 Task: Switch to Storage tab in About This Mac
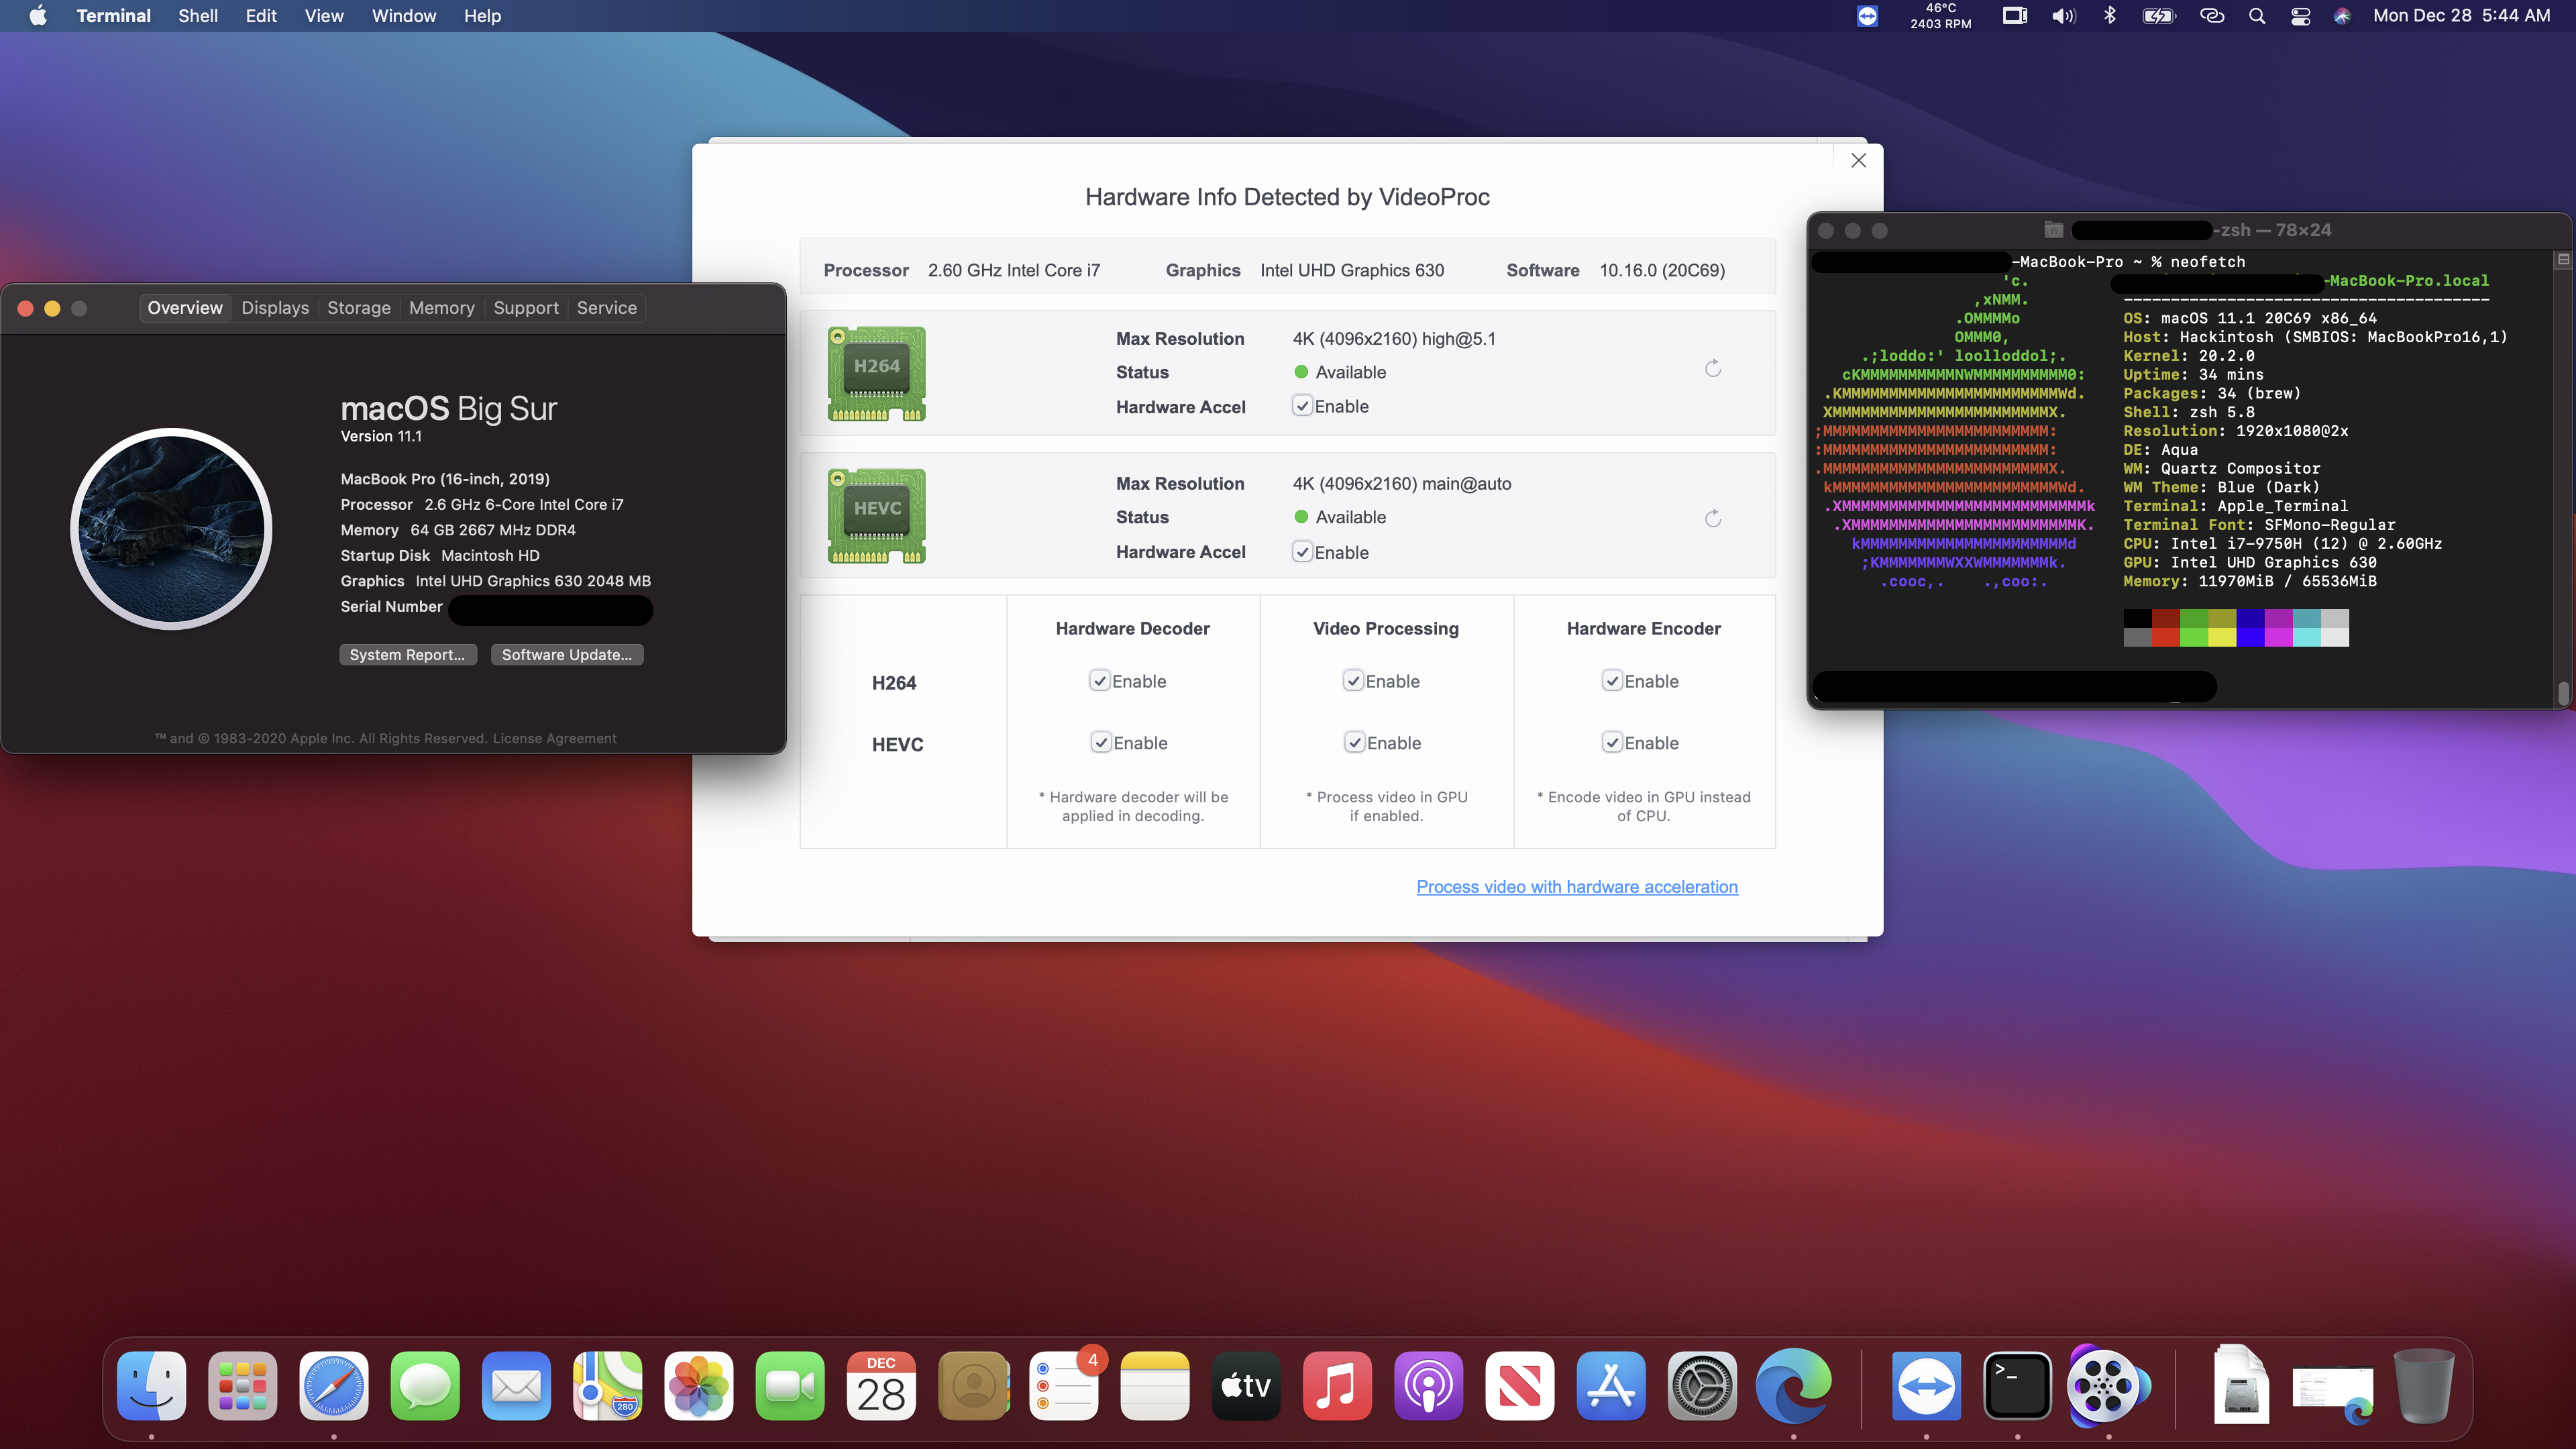pyautogui.click(x=359, y=308)
